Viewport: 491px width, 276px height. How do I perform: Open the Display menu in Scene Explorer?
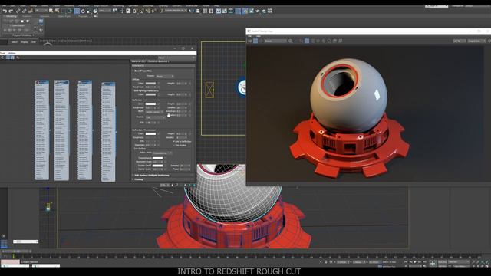24,41
